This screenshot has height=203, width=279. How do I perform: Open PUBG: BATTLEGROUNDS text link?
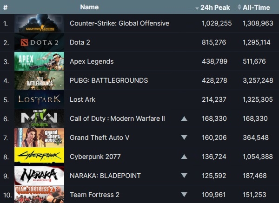pyautogui.click(x=109, y=80)
